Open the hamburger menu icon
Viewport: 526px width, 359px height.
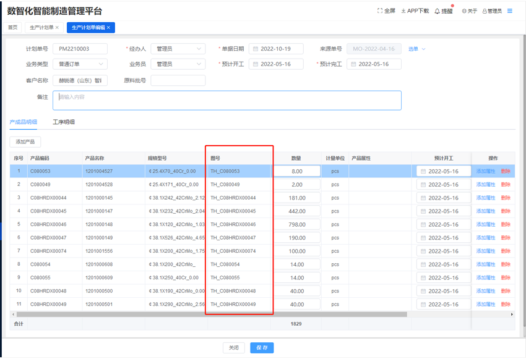tap(509, 11)
